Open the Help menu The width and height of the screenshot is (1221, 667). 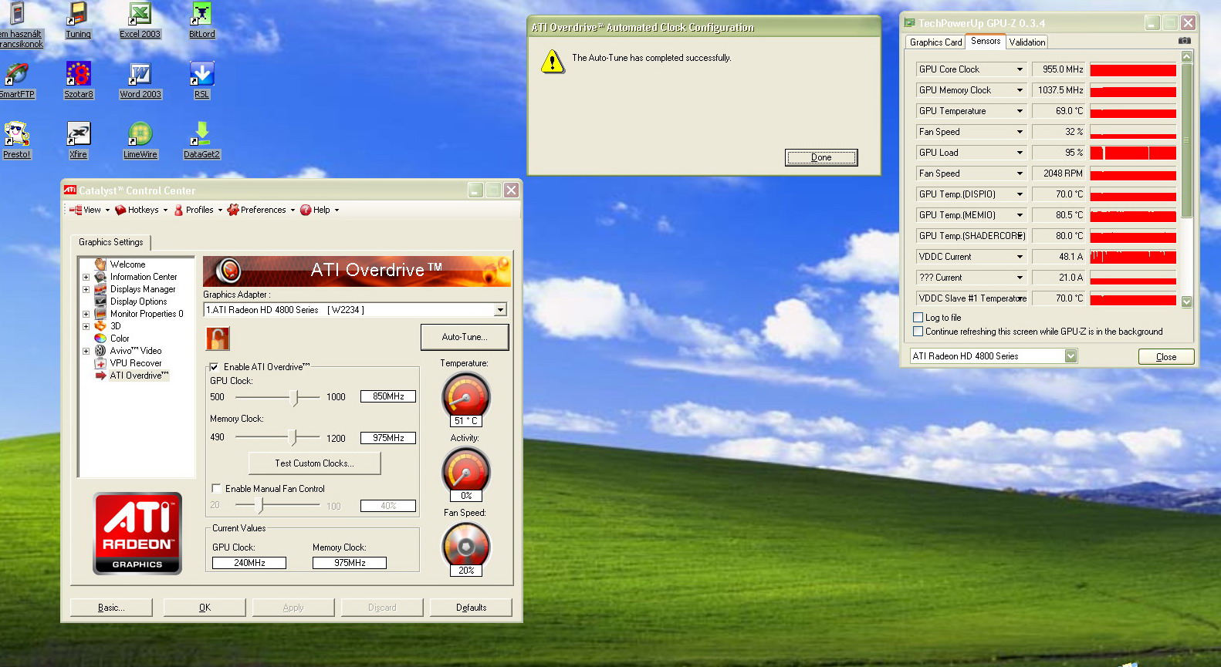(x=320, y=210)
